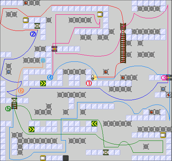Click the green circled number 5 marker

click(x=8, y=109)
